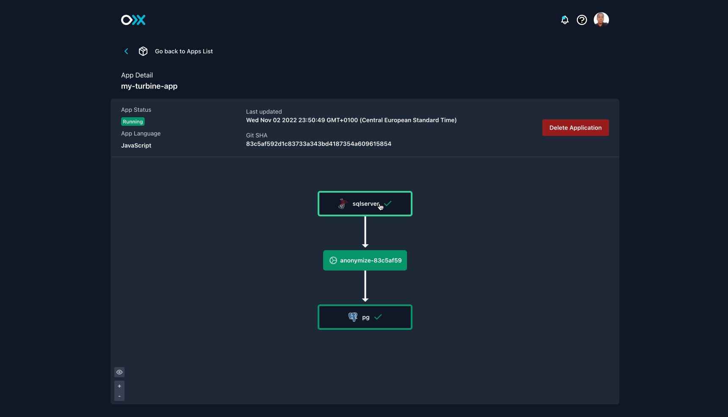Image resolution: width=728 pixels, height=417 pixels.
Task: Select the PostgreSQL elephant icon in pg node
Action: (354, 317)
